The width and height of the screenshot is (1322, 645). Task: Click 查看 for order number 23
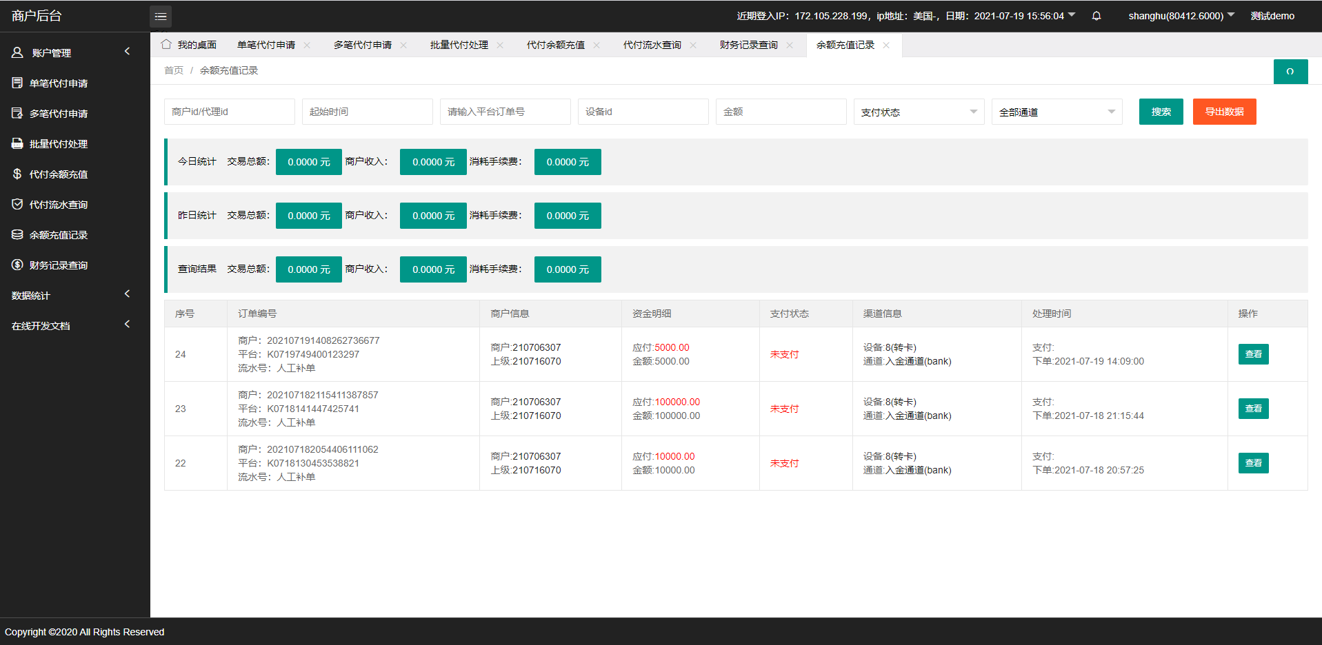point(1253,409)
